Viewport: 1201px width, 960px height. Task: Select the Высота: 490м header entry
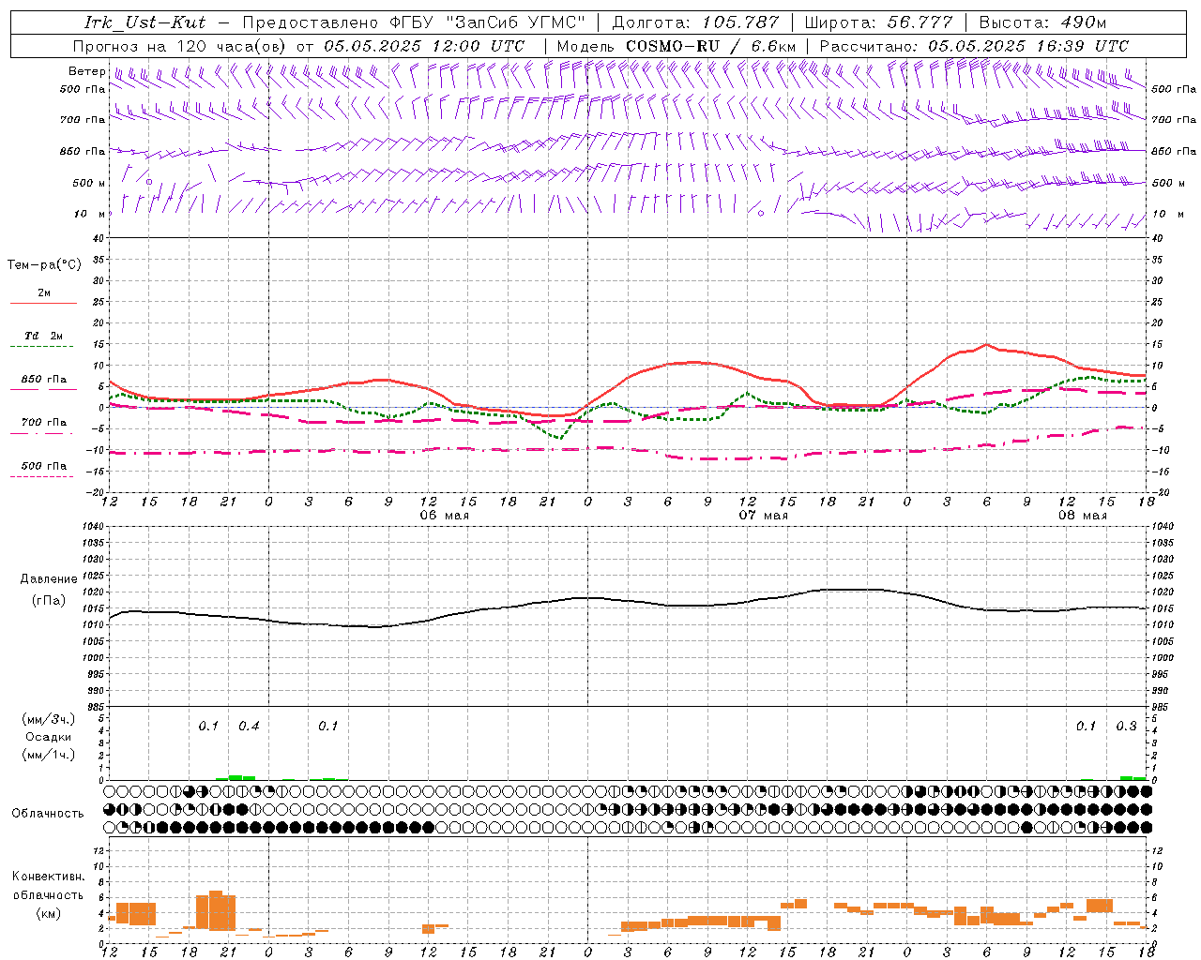tap(1042, 22)
